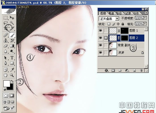Switch to the 路径 tab
The width and height of the screenshot is (156, 113).
pos(119,13)
